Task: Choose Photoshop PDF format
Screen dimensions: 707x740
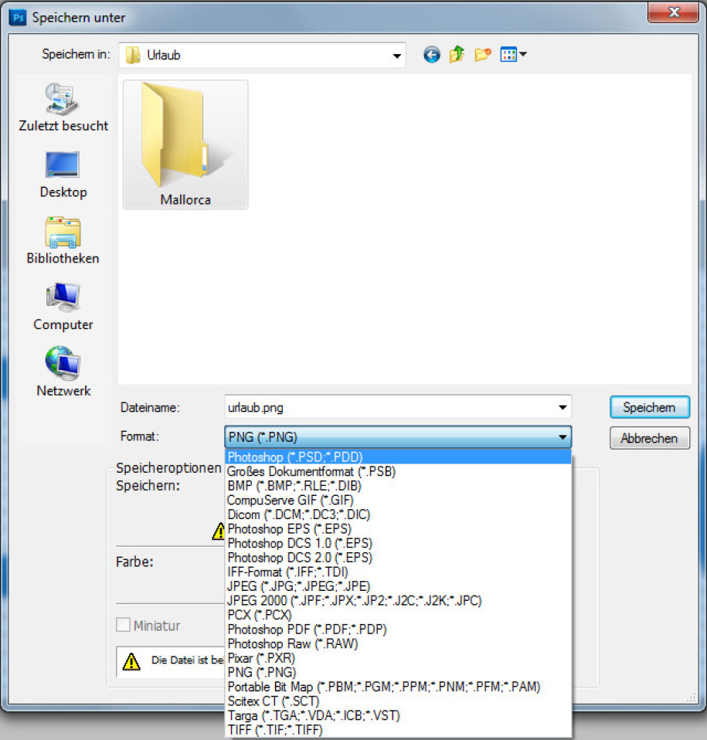Action: [x=399, y=629]
